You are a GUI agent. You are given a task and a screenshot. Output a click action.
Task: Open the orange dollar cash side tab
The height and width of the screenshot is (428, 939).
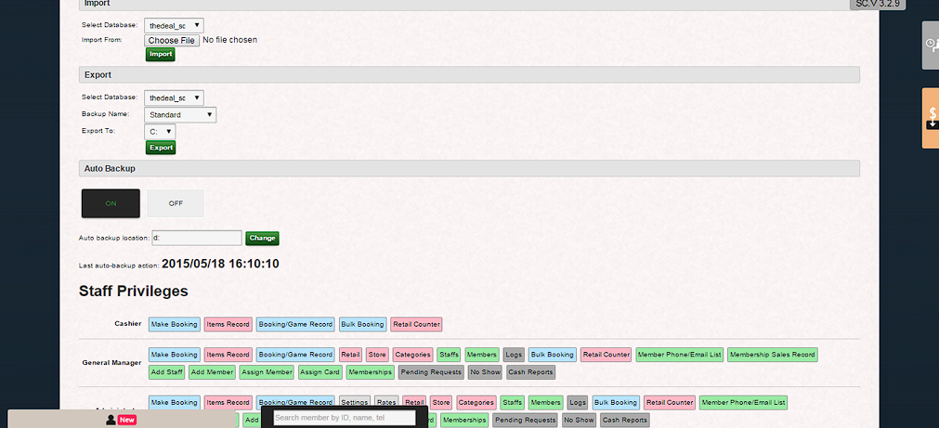[x=931, y=118]
